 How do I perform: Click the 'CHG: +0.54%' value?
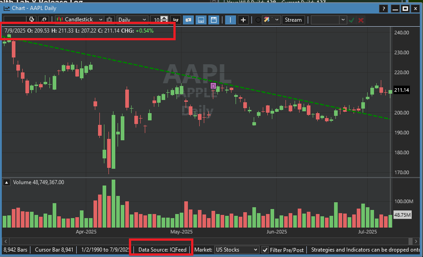[x=138, y=31]
